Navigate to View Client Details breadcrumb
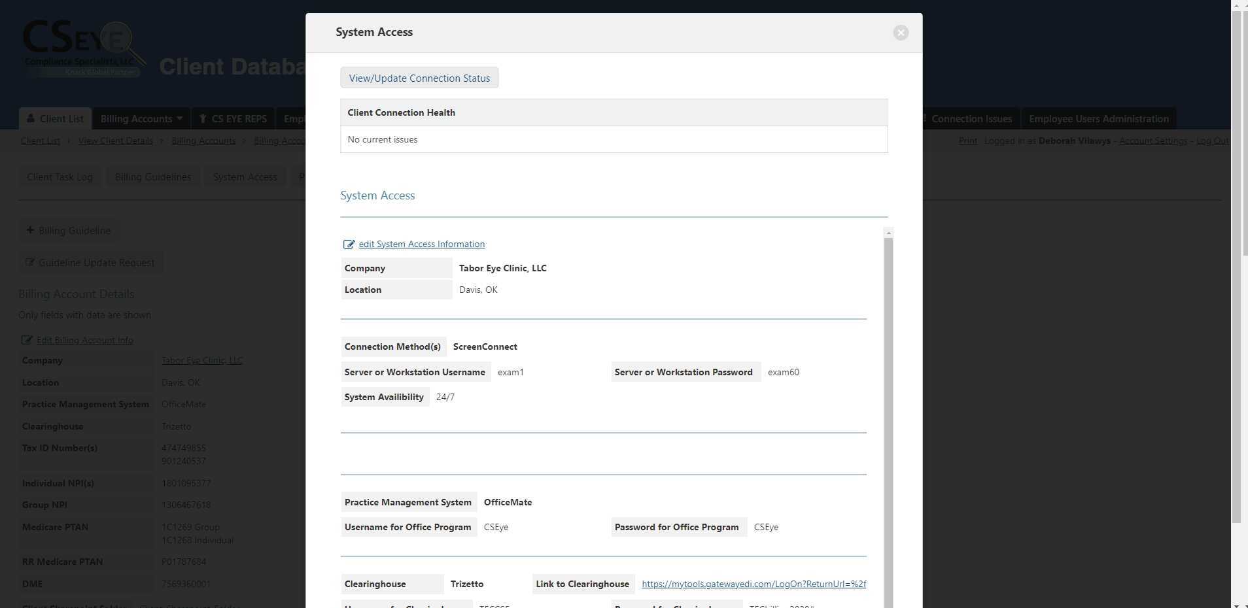The image size is (1248, 608). click(x=115, y=141)
